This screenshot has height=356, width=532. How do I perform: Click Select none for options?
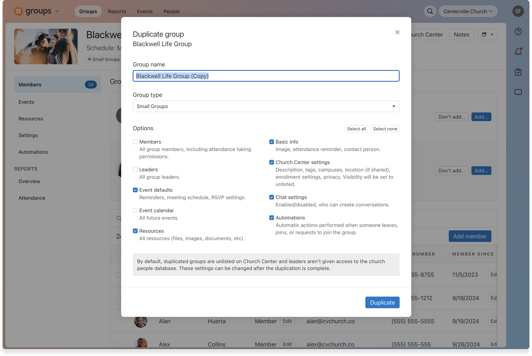pyautogui.click(x=385, y=129)
